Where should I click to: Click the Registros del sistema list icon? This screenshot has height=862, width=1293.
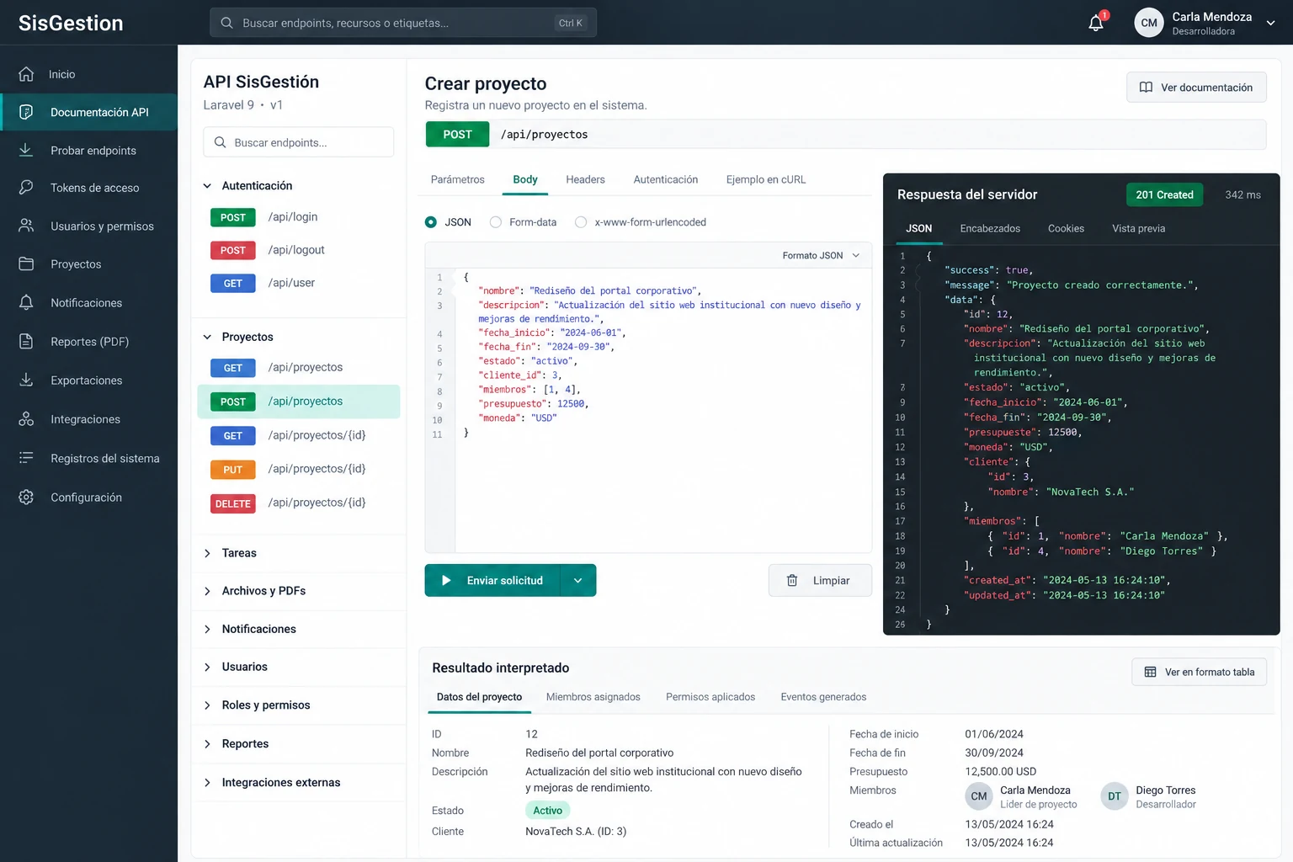pos(26,458)
